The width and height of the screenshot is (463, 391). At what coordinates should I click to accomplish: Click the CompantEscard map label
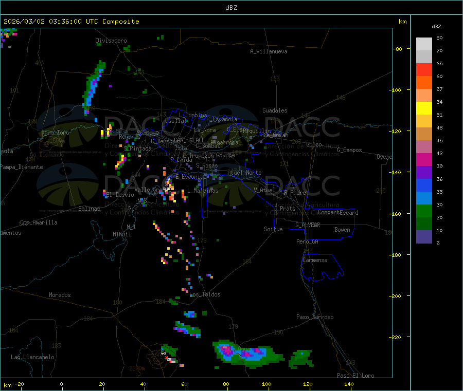(x=338, y=212)
